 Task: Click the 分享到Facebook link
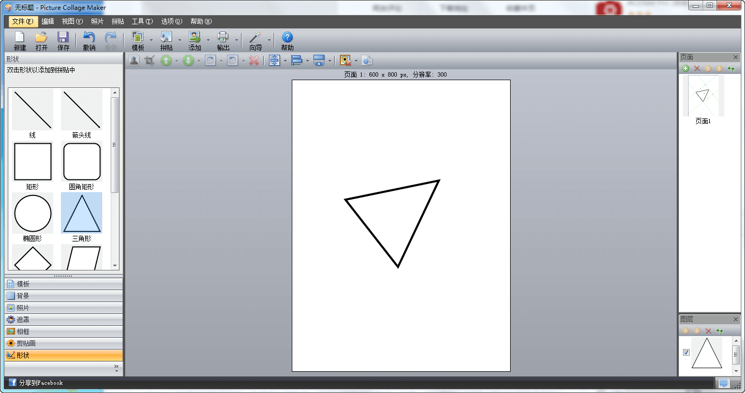41,383
